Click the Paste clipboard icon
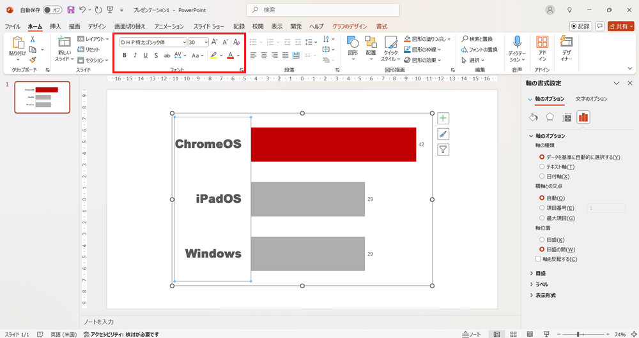 click(19, 43)
